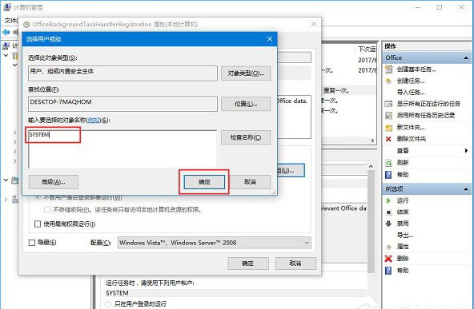Check the 使用最高权限运行 checkbox
This screenshot has height=309, width=474.
tap(38, 224)
